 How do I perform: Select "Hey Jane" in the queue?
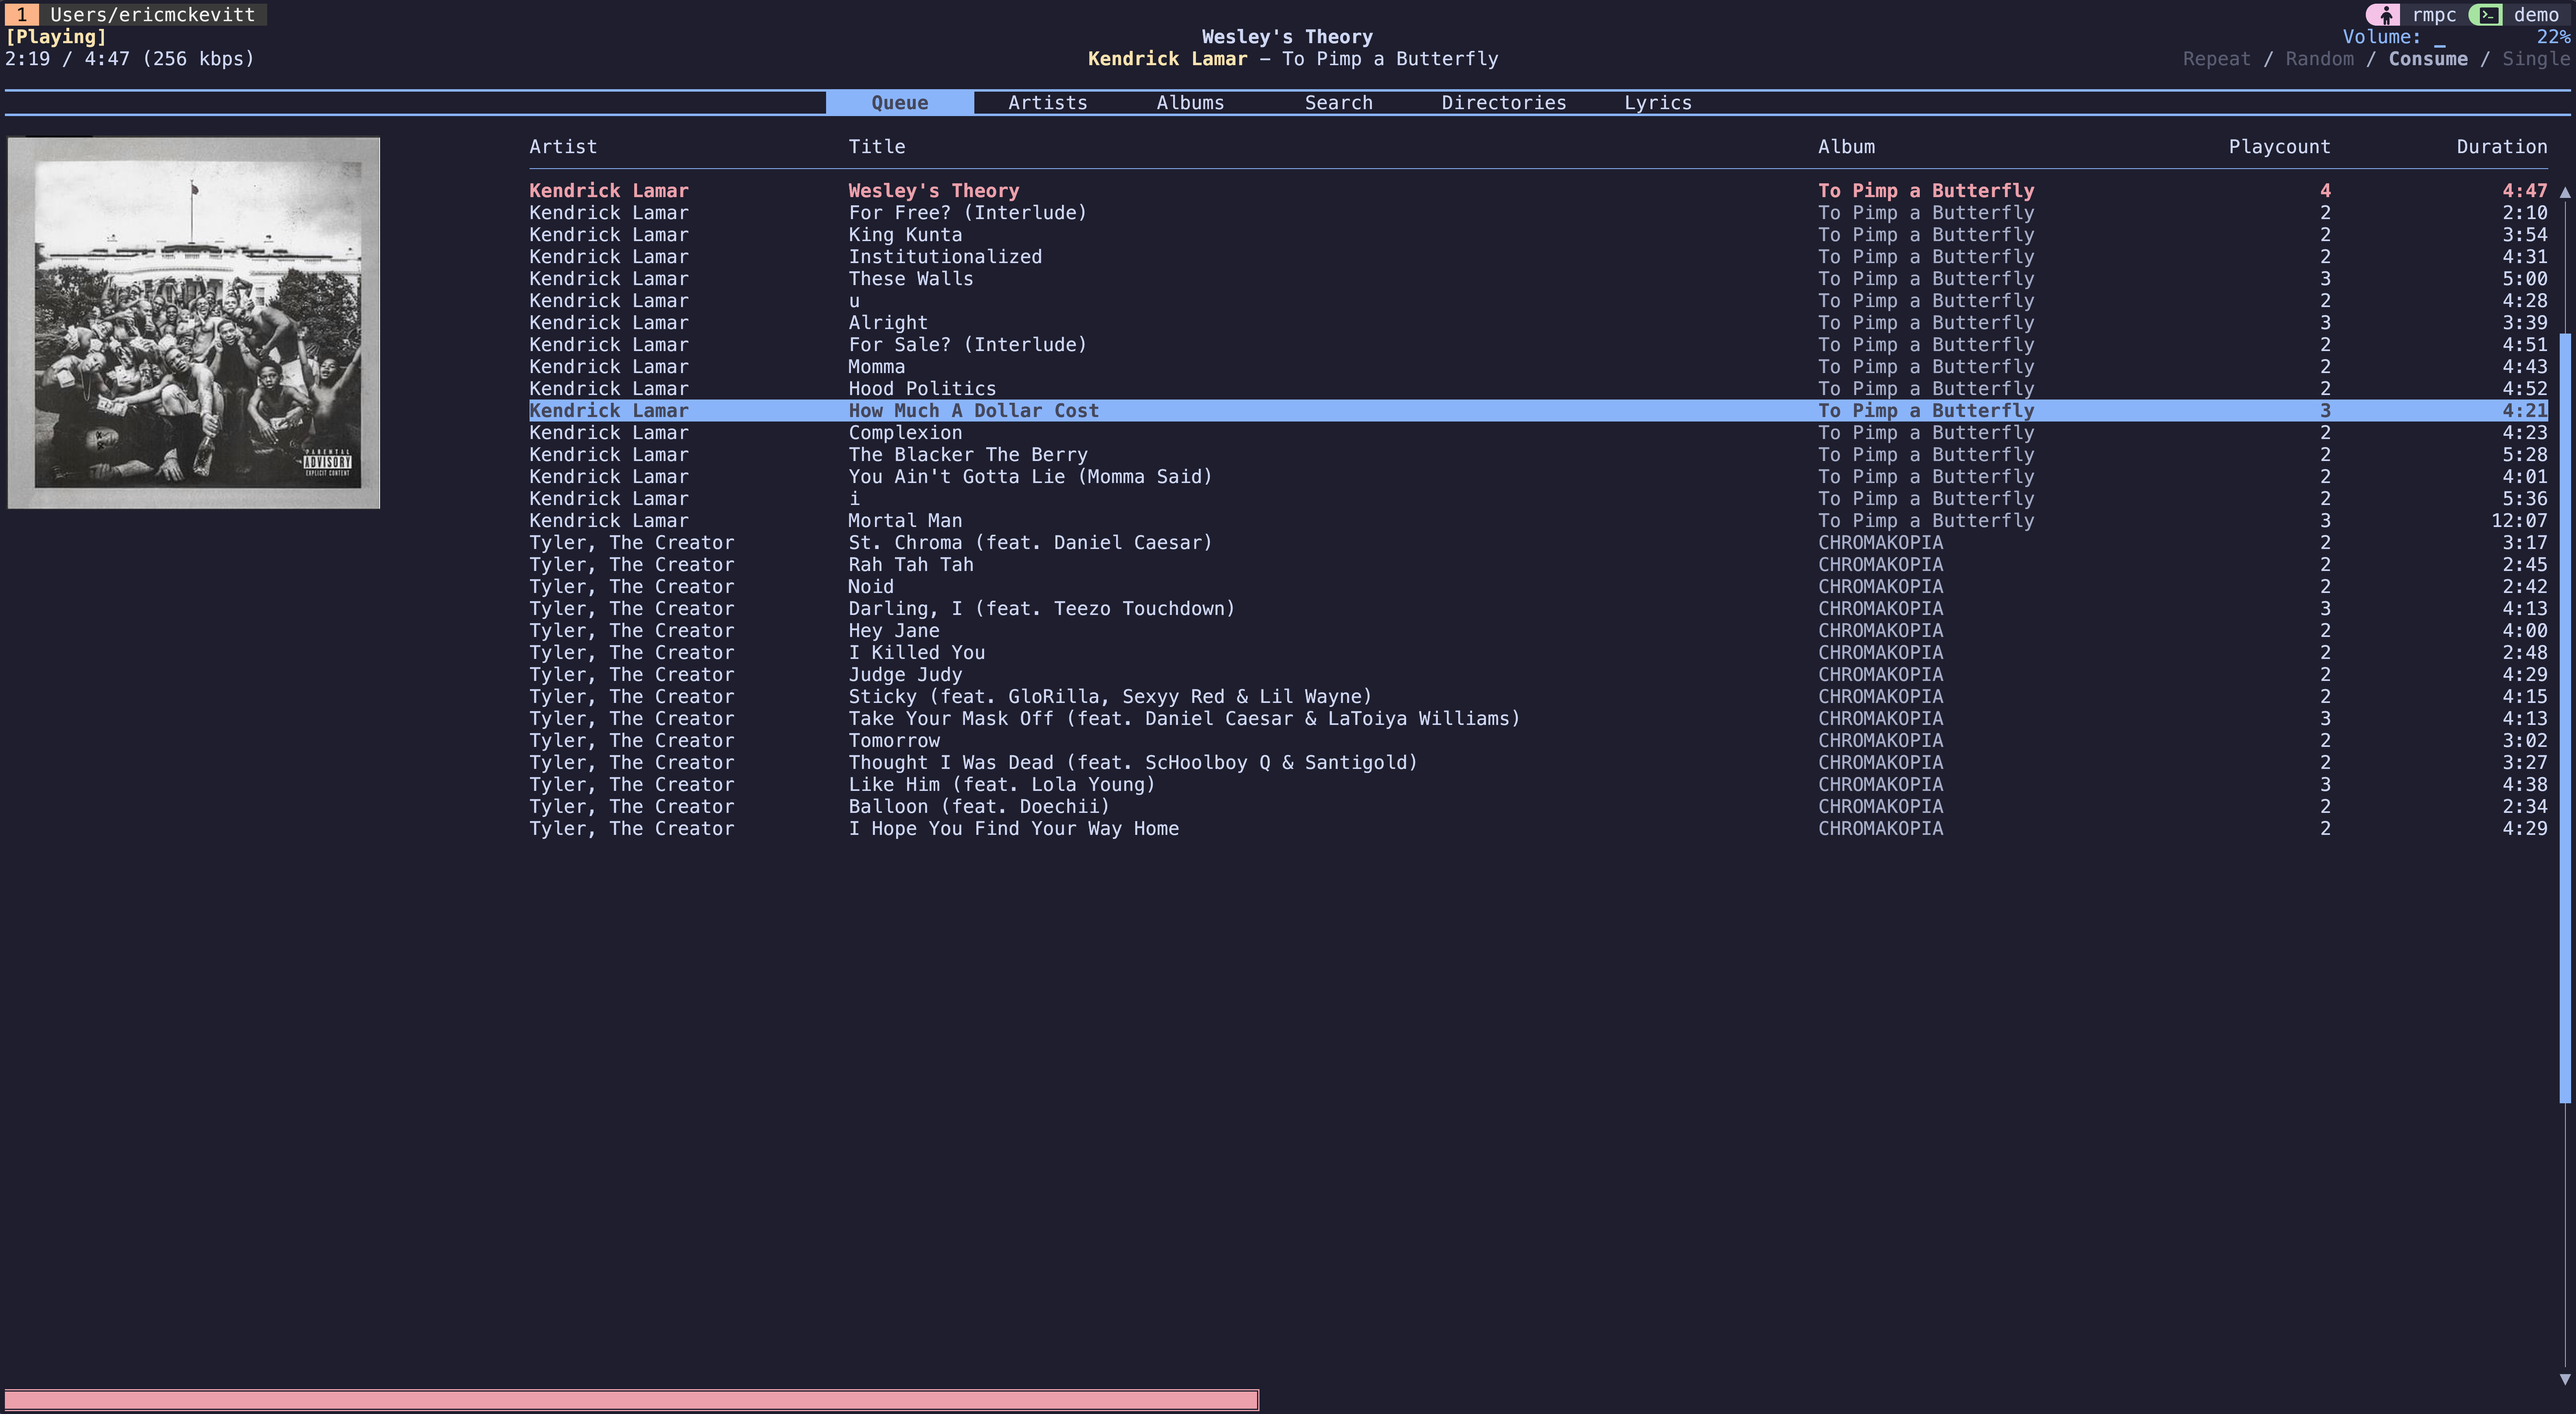tap(1538, 631)
